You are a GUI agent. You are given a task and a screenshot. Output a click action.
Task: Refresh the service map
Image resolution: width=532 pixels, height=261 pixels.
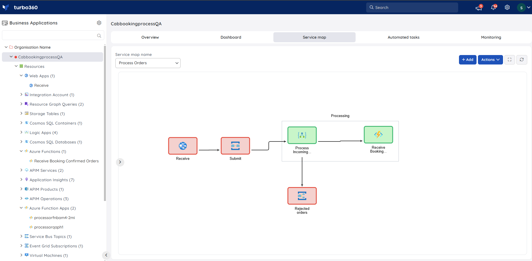pyautogui.click(x=522, y=60)
